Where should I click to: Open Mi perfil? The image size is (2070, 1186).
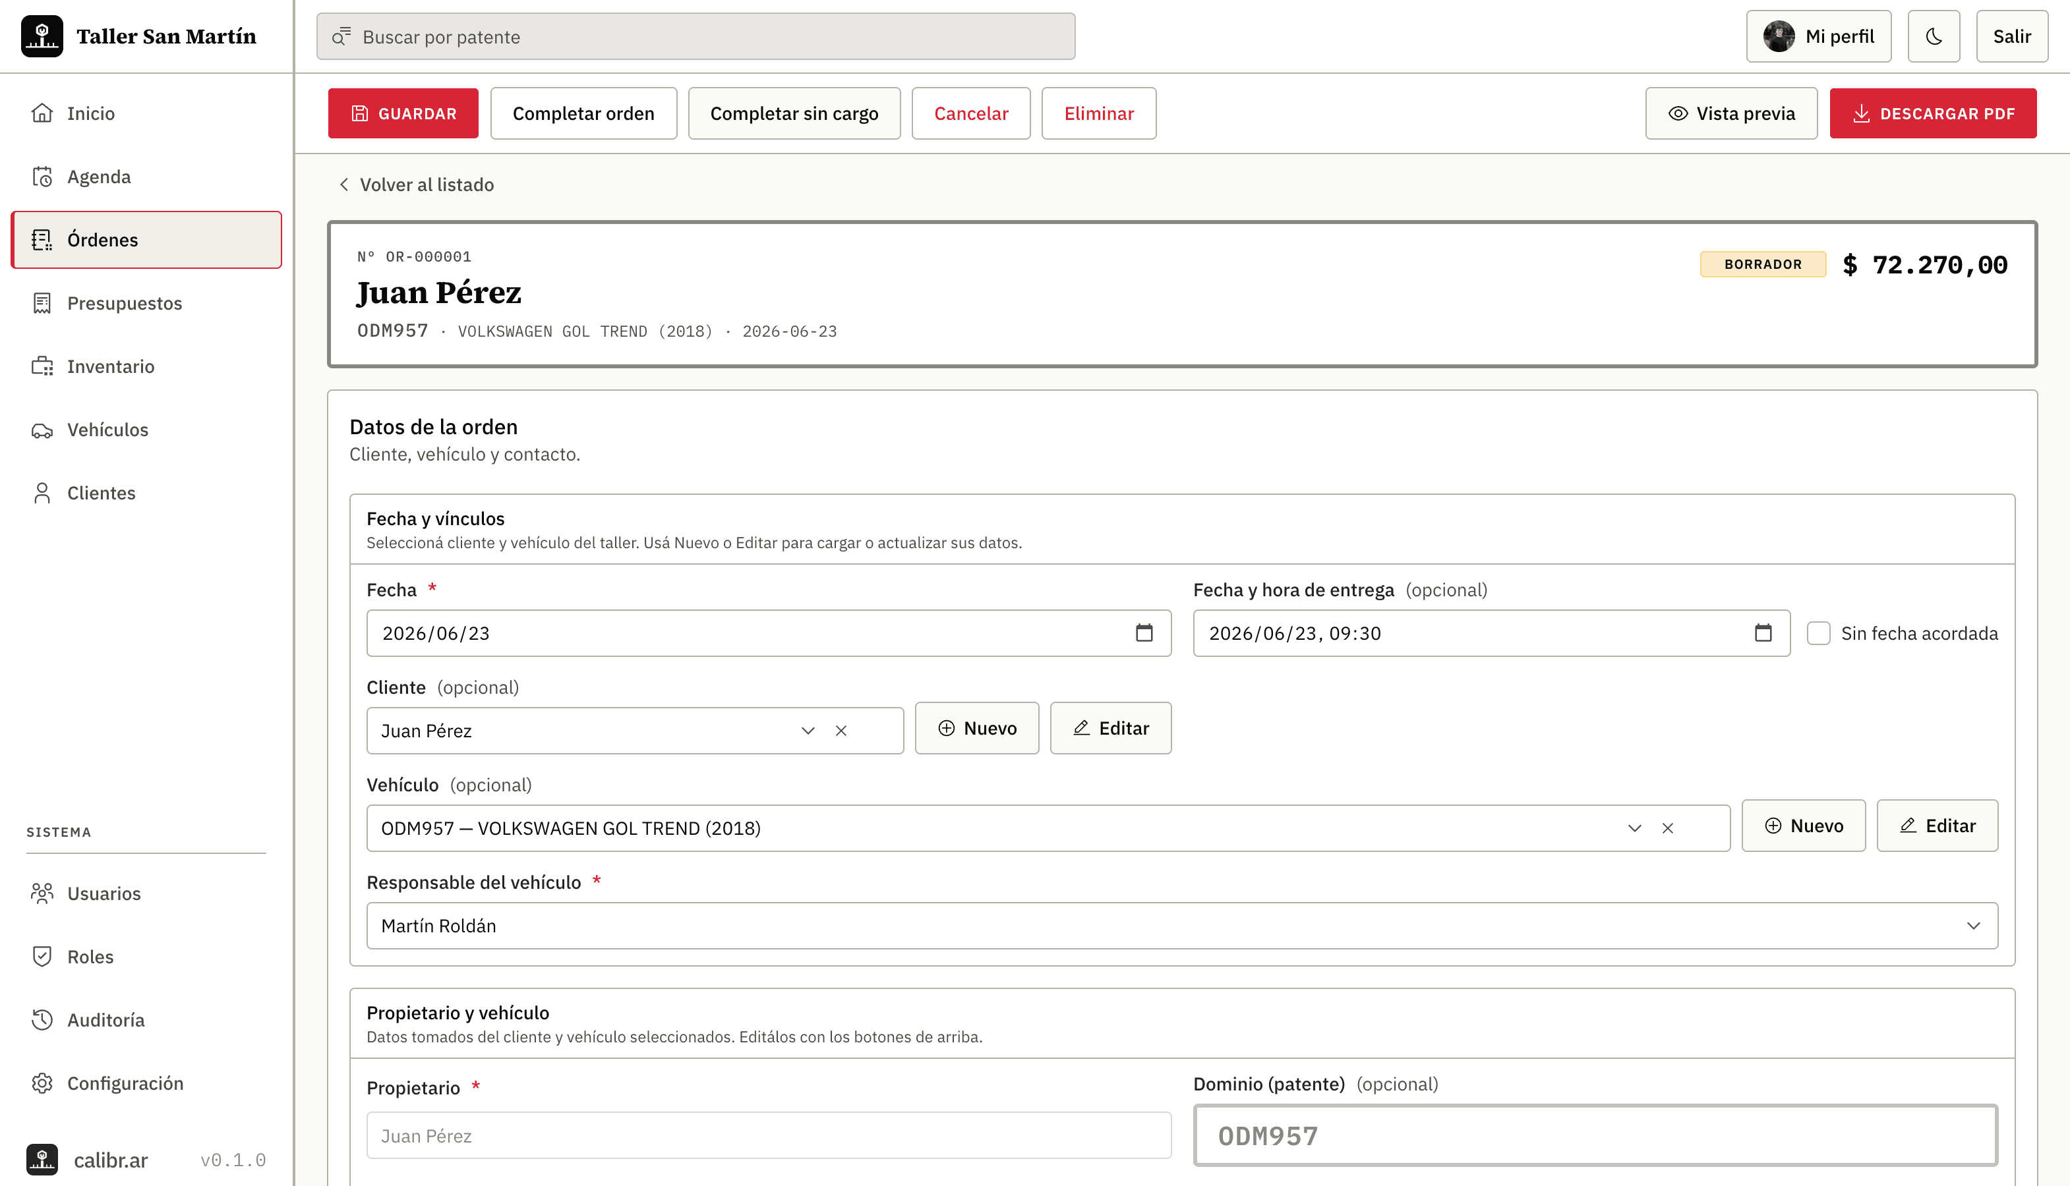[x=1818, y=36]
